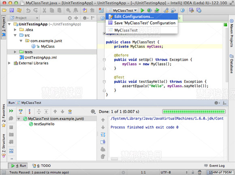This screenshot has width=235, height=175.
Task: Open the Z: Structure side tab
Action: coord(4,145)
